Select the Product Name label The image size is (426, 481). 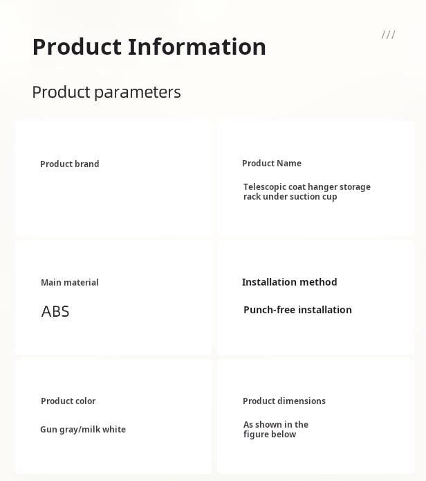tap(272, 163)
